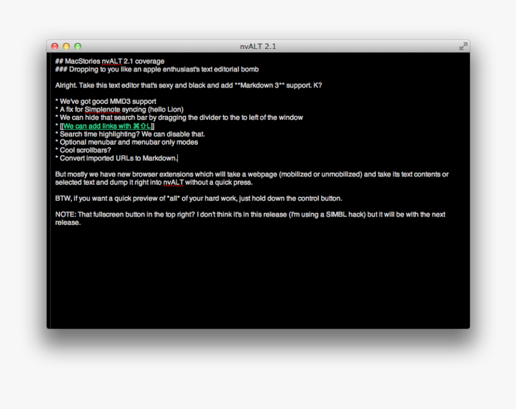Click the 'BTW, if you want' paragraph
Viewport: 516px width, 409px height.
tap(198, 199)
